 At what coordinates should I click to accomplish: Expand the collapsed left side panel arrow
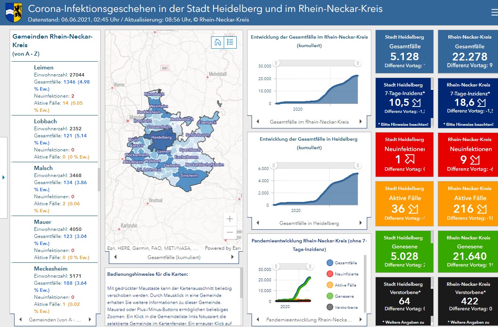[3, 177]
